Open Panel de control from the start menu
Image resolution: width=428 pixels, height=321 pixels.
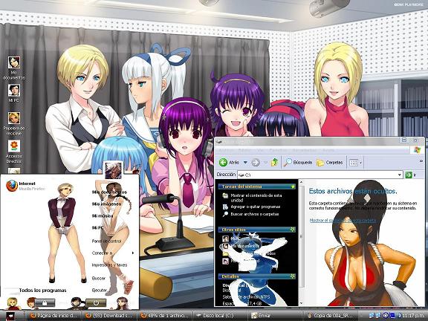pyautogui.click(x=106, y=241)
